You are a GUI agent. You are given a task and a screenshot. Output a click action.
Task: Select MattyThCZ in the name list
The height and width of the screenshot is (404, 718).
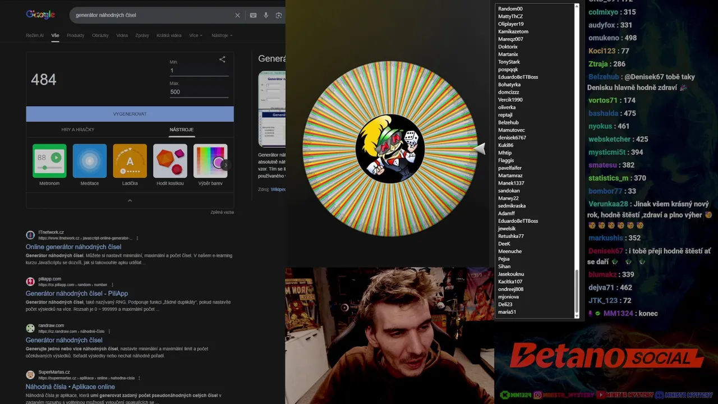pos(510,16)
